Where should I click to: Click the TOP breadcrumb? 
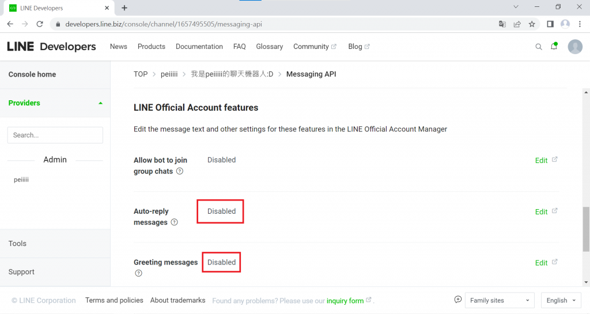tap(141, 74)
